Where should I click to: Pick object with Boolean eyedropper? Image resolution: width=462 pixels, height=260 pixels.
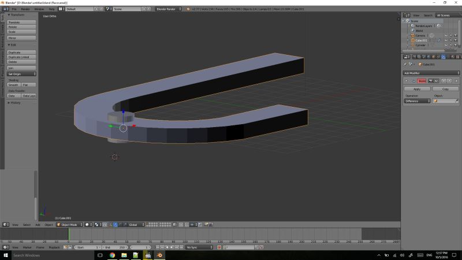(x=456, y=101)
